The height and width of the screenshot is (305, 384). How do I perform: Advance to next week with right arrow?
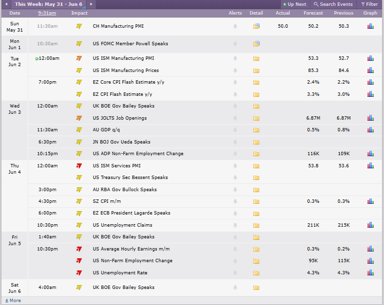point(91,4)
